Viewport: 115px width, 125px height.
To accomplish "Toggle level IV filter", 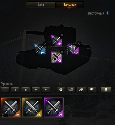I will (36, 90).
